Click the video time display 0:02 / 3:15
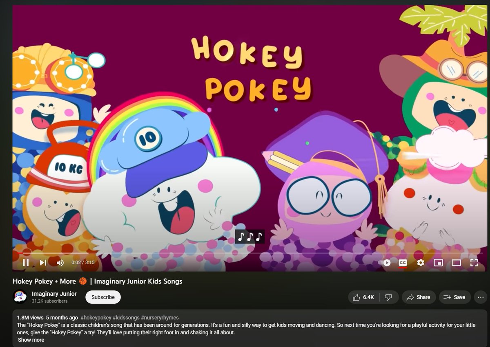Viewport: 490px width, 347px height. coord(83,263)
